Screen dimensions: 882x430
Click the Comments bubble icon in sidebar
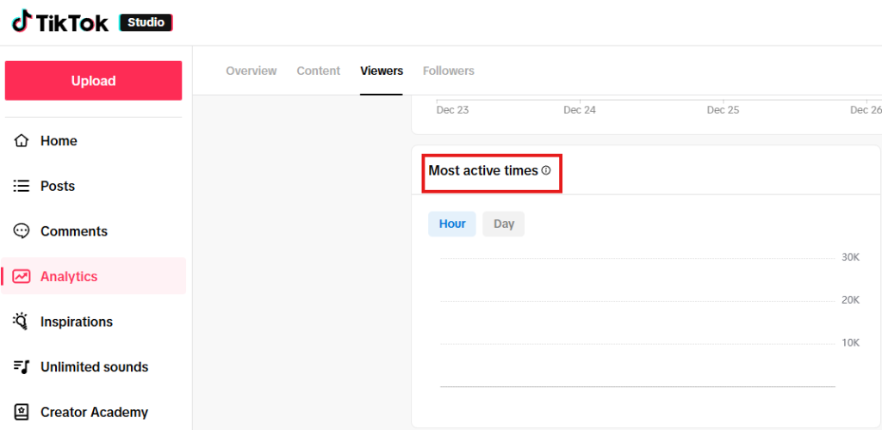point(22,231)
